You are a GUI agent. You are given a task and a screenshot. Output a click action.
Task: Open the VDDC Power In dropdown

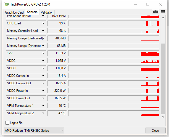click(43, 91)
